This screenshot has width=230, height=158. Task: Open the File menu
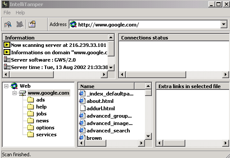click(7, 13)
